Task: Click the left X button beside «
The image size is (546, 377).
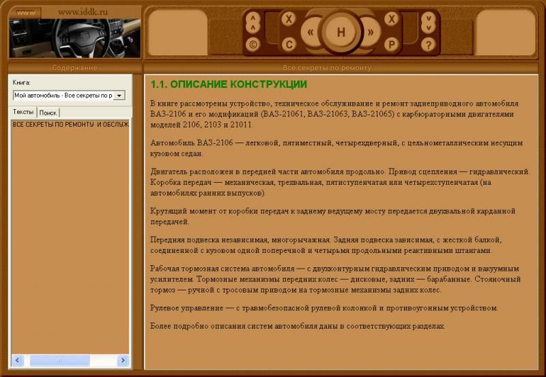Action: [x=289, y=19]
